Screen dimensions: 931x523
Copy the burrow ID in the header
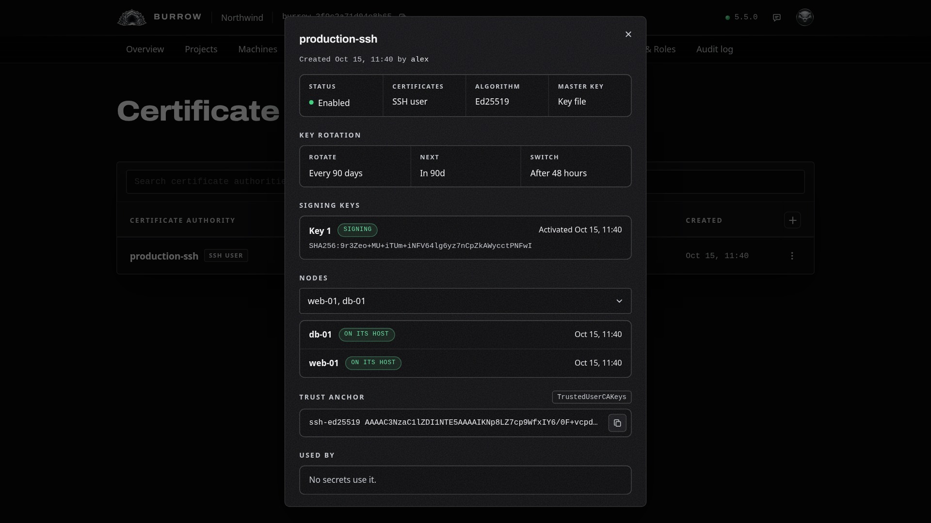[x=402, y=16]
